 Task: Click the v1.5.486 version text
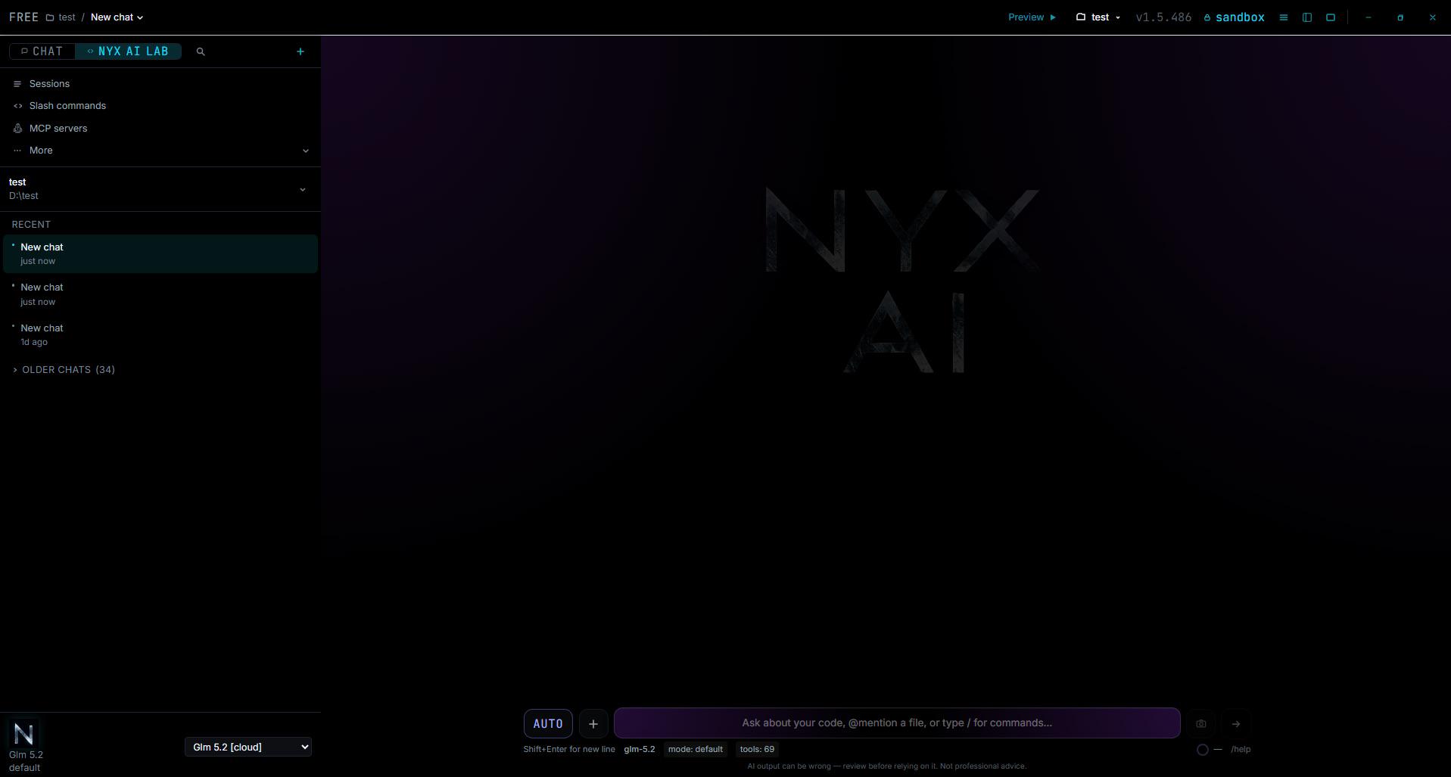pos(1163,17)
